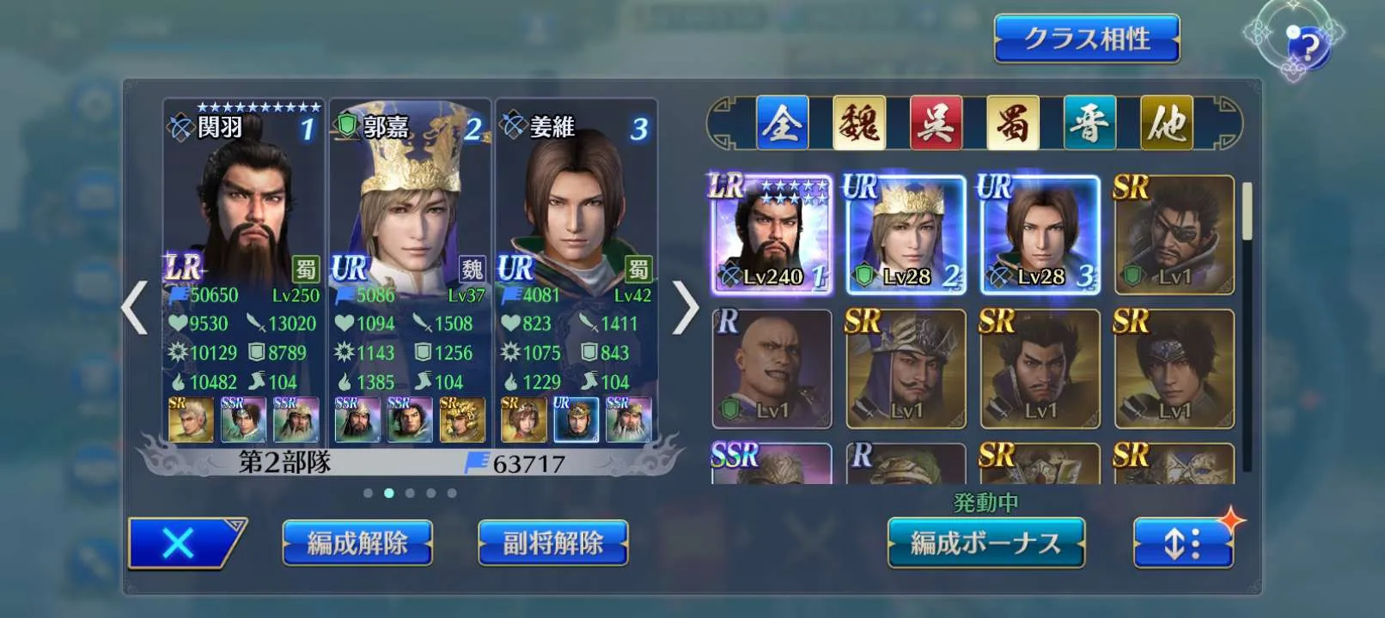Open the 編成ボーナス formation bonus panel
This screenshot has width=1385, height=618.
985,543
